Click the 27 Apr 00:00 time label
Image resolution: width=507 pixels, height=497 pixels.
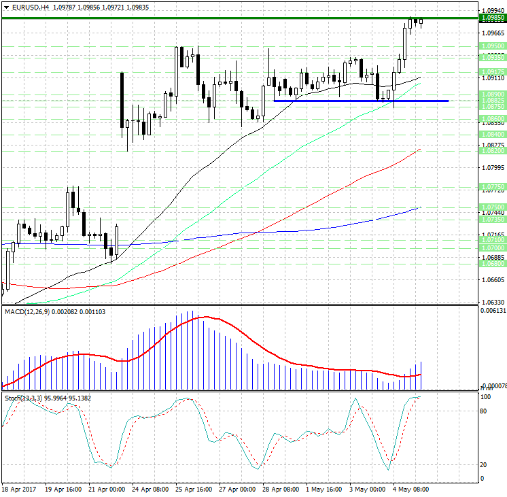(x=237, y=490)
